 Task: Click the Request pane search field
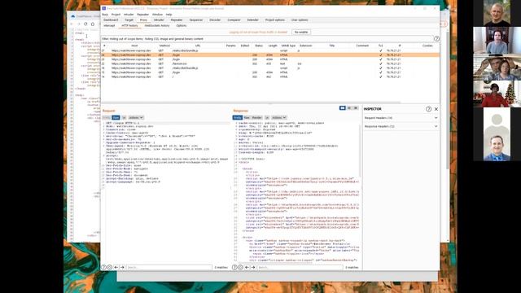(x=169, y=267)
